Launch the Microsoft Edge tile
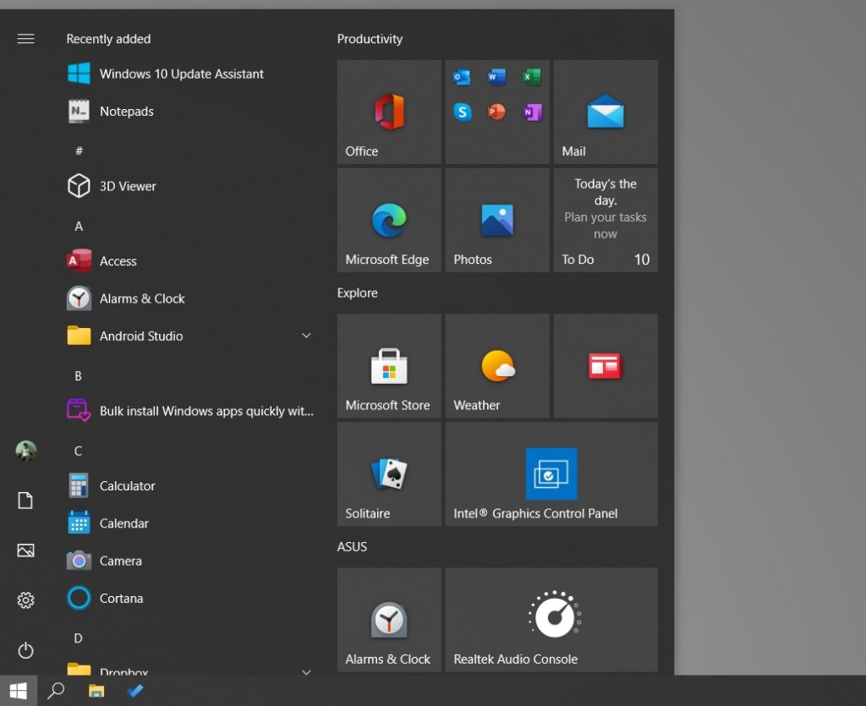The image size is (866, 706). click(388, 219)
